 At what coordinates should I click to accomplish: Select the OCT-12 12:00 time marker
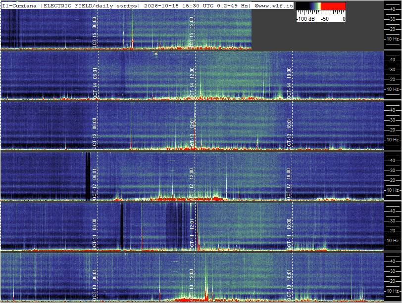tap(191, 184)
